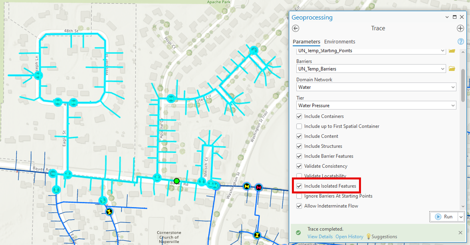Viewport: 470px width, 245px height.
Task: Click the Suggestions lightbulb icon
Action: (x=369, y=237)
